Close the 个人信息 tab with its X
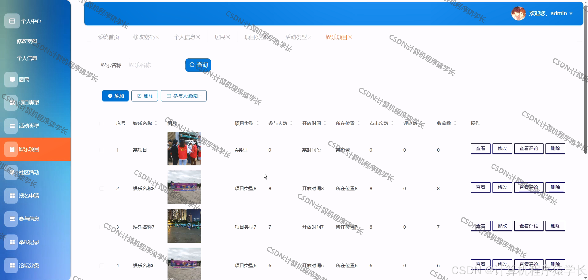Screen dimensions: 588x280 click(x=198, y=37)
